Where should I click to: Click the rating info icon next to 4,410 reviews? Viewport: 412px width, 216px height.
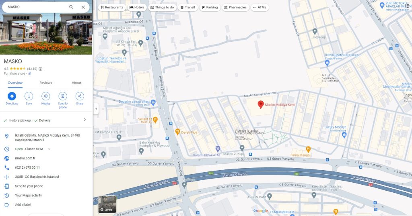coord(41,69)
